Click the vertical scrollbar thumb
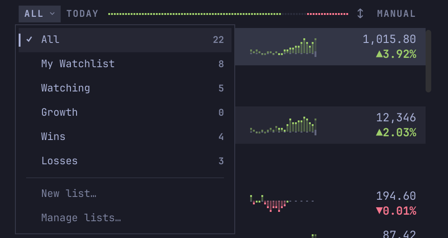The image size is (448, 238). [x=428, y=61]
